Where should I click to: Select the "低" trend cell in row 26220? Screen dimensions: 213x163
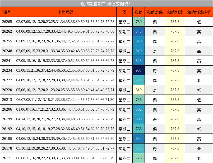(199, 90)
